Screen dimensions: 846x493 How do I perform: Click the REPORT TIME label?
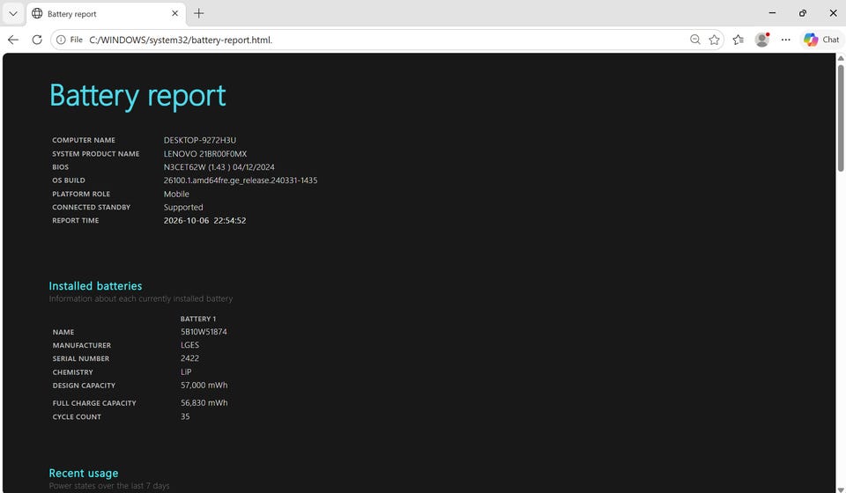(x=76, y=220)
